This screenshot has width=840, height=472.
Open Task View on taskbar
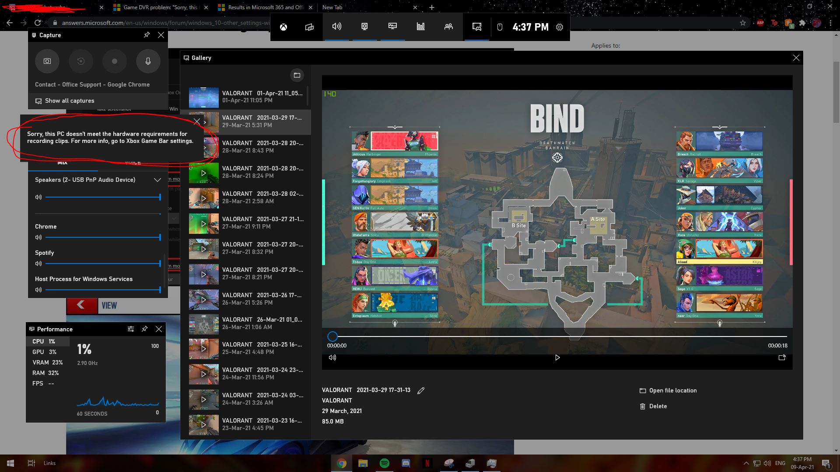[31, 463]
